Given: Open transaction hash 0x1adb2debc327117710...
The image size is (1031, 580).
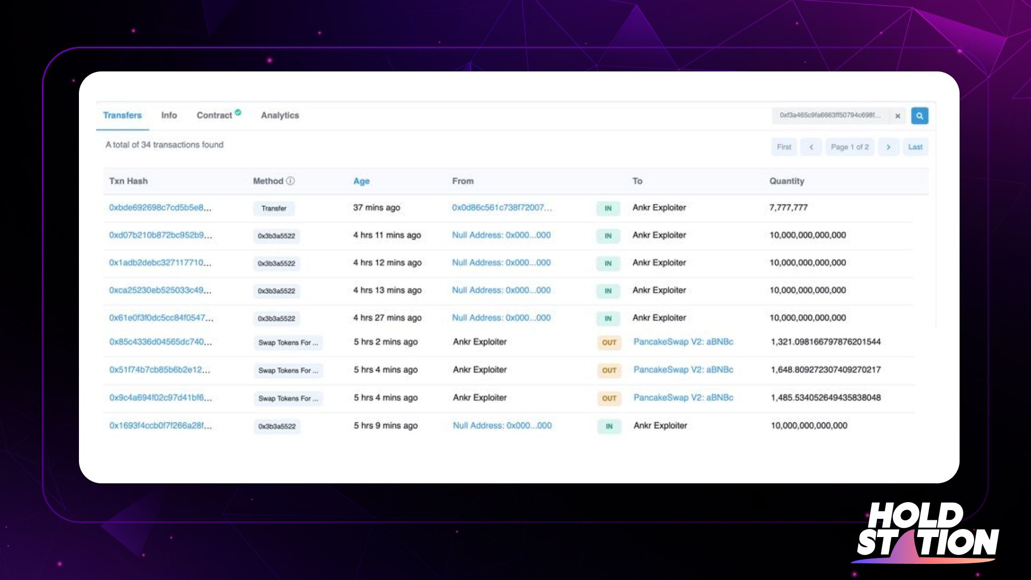Looking at the screenshot, I should click(x=160, y=263).
